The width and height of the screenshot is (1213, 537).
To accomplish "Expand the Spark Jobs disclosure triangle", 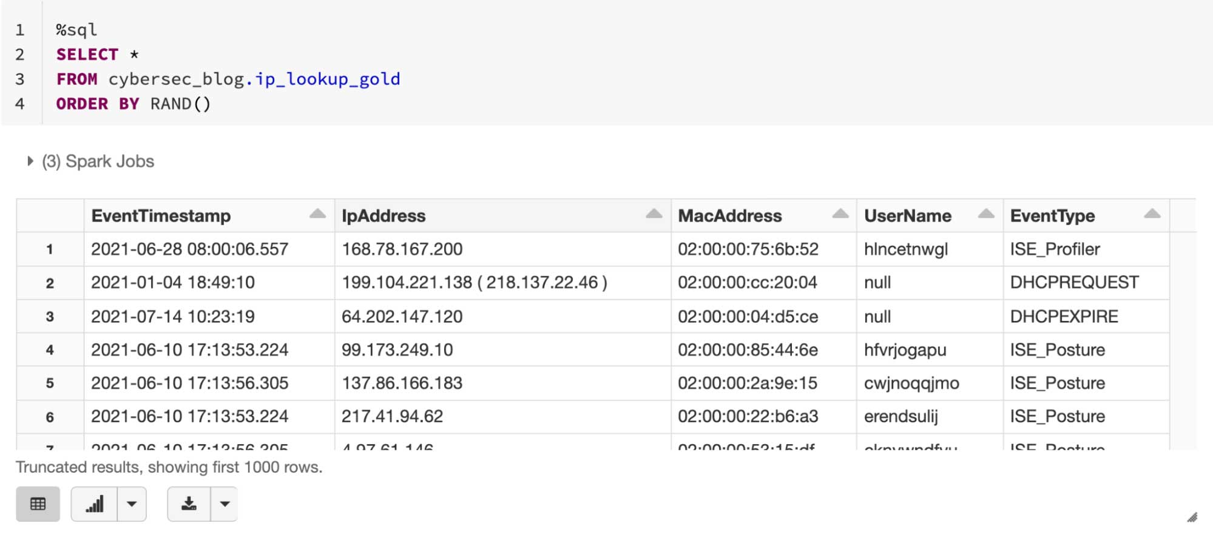I will 30,161.
